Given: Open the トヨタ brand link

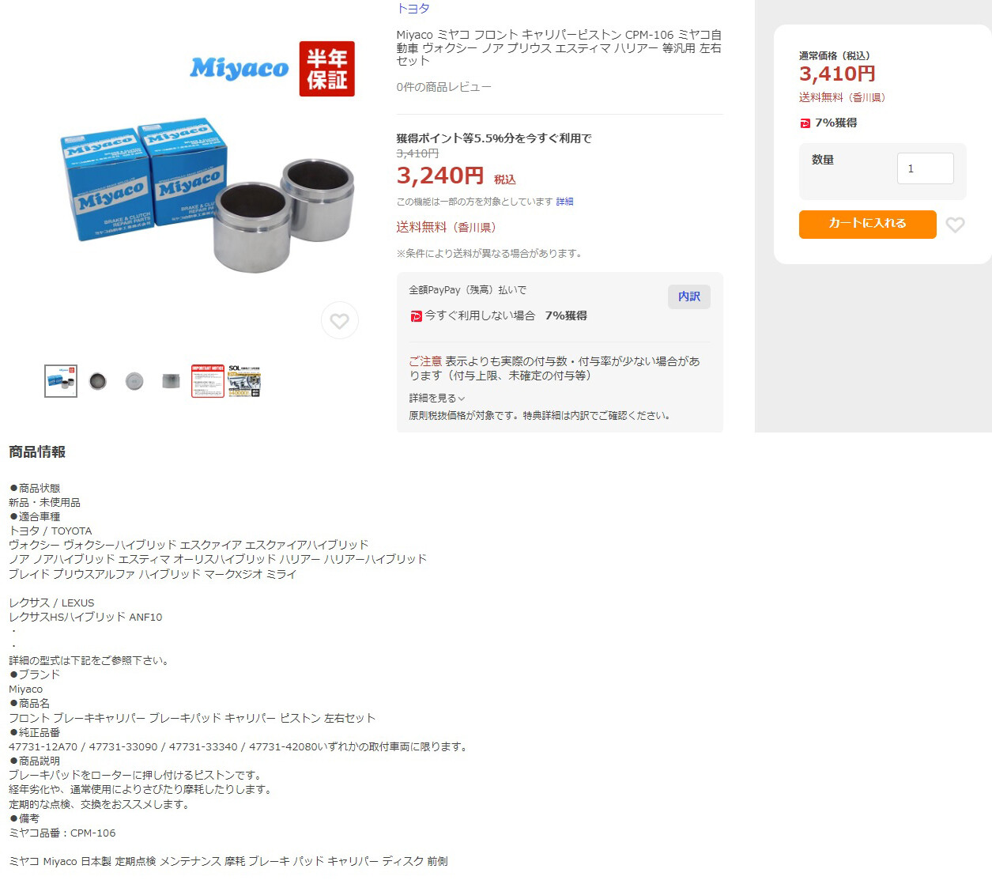Looking at the screenshot, I should [x=413, y=9].
